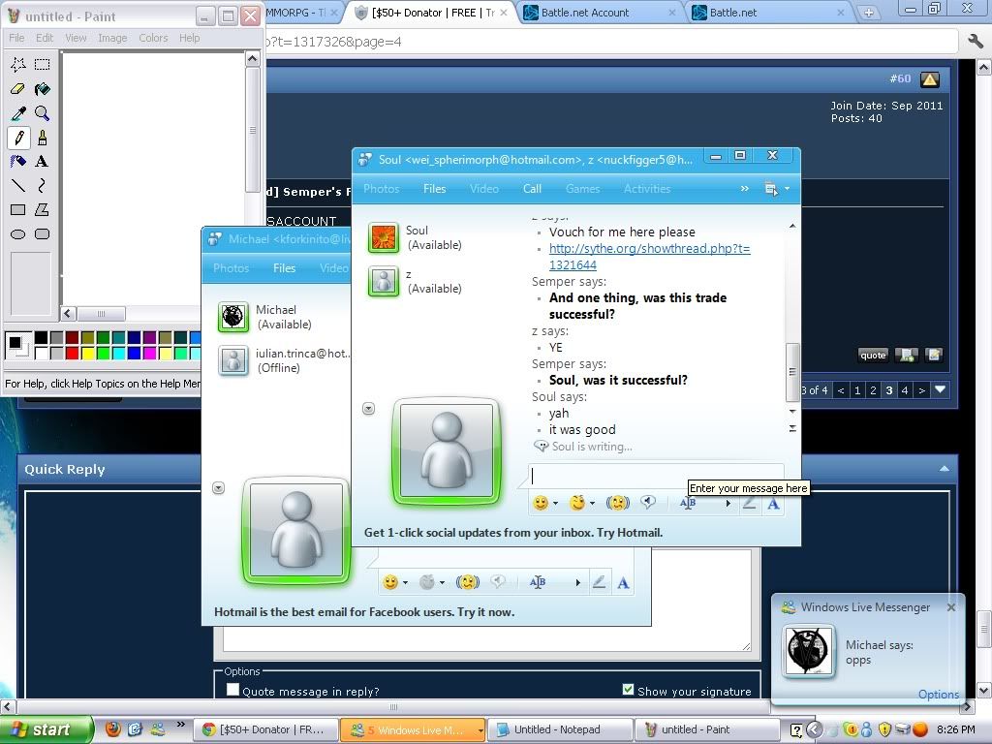Select the Rounded Rectangle tool in Paint

pos(43,234)
